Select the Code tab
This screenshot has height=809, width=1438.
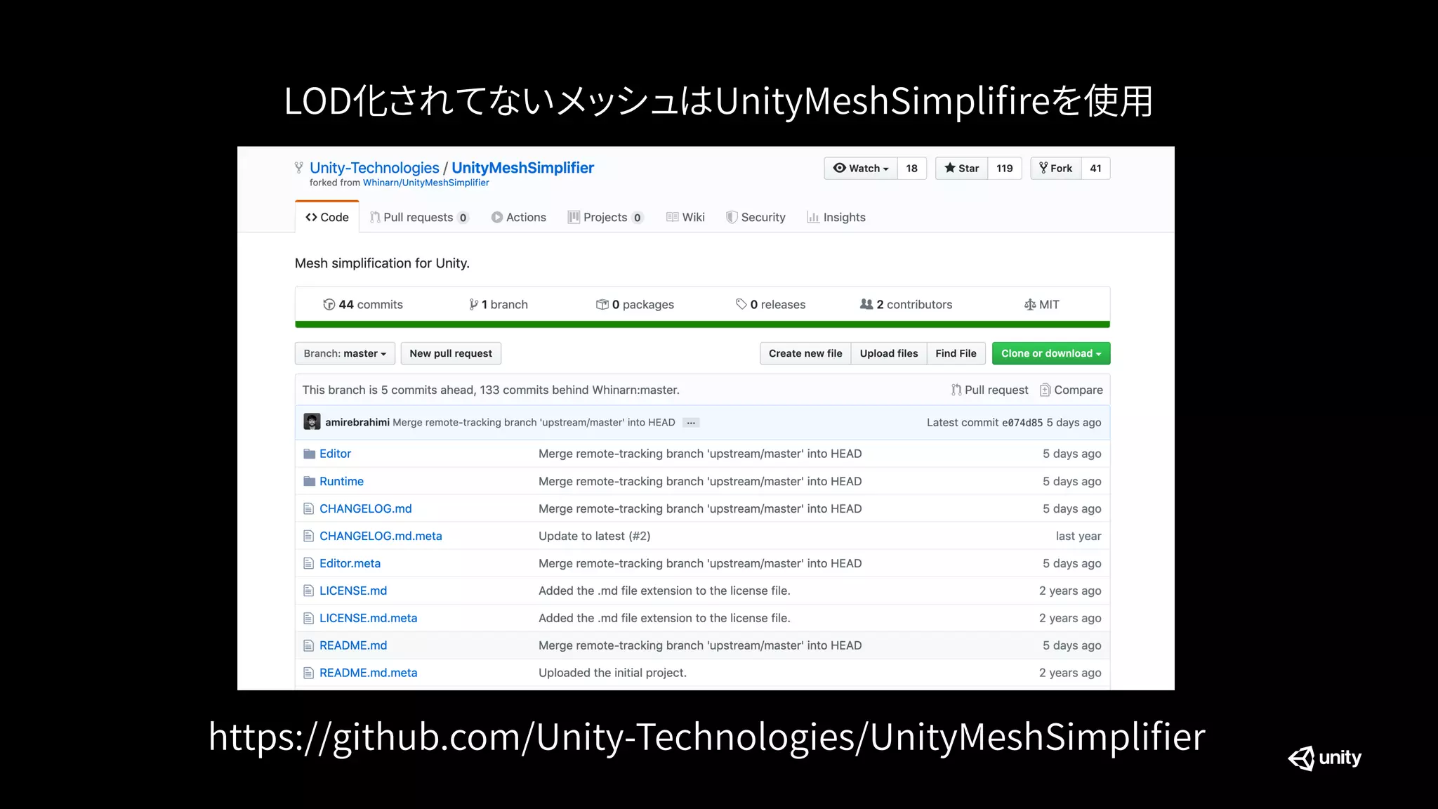click(x=327, y=217)
